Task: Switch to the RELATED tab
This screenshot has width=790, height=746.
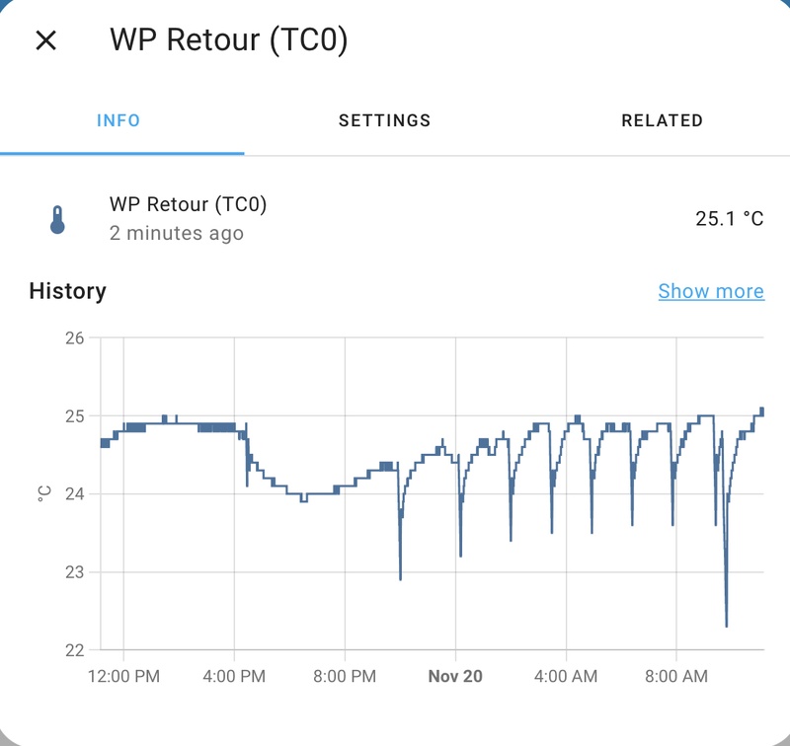Action: [662, 121]
